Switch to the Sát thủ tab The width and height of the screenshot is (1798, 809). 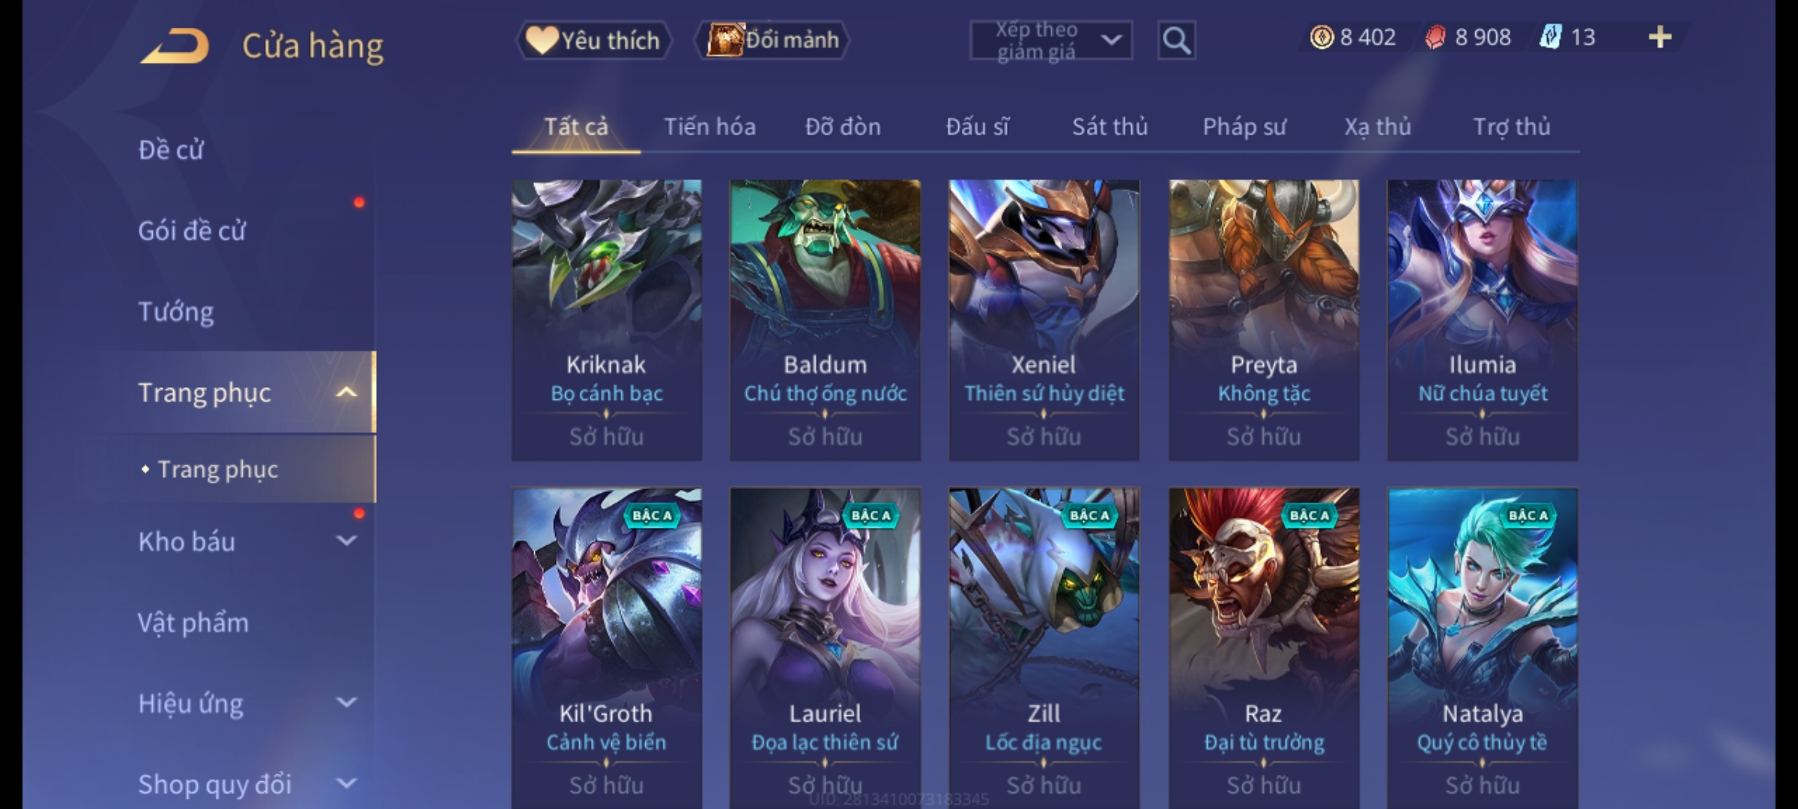tap(1110, 127)
